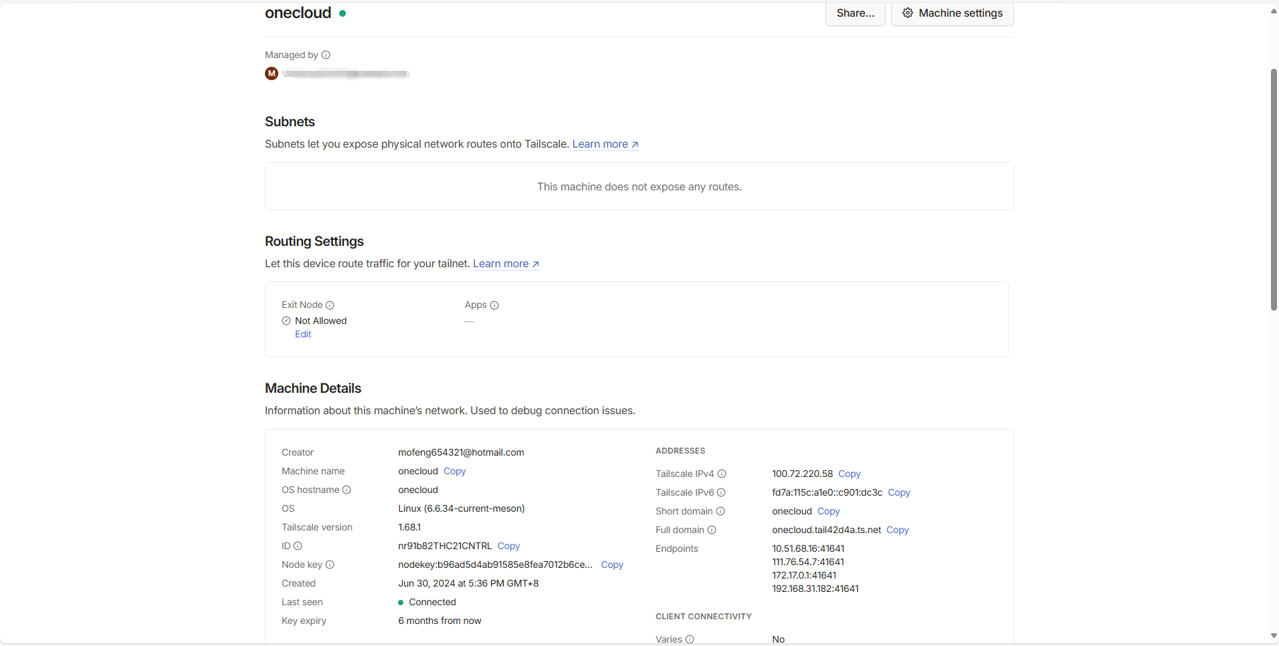Click the Apps info icon

click(x=494, y=305)
